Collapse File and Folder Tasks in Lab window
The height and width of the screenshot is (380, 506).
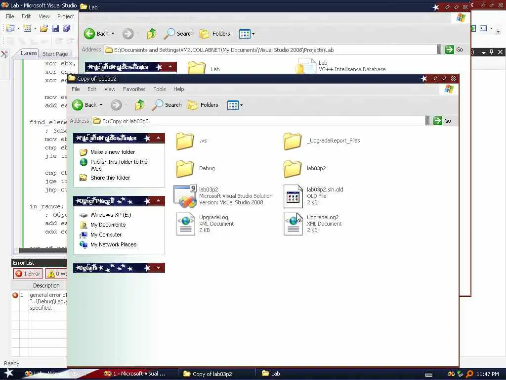point(170,67)
